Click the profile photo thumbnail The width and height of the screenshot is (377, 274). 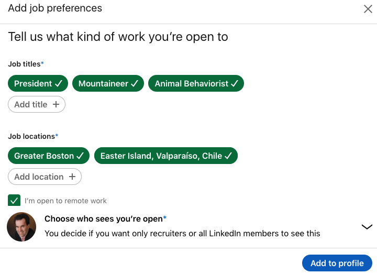[x=21, y=227]
